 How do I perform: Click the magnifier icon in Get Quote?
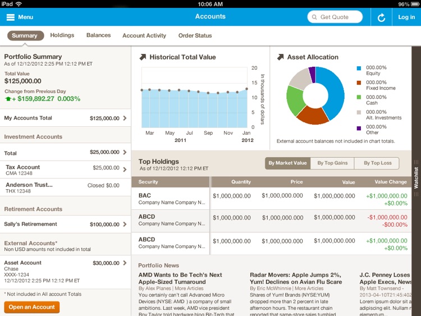(x=314, y=17)
